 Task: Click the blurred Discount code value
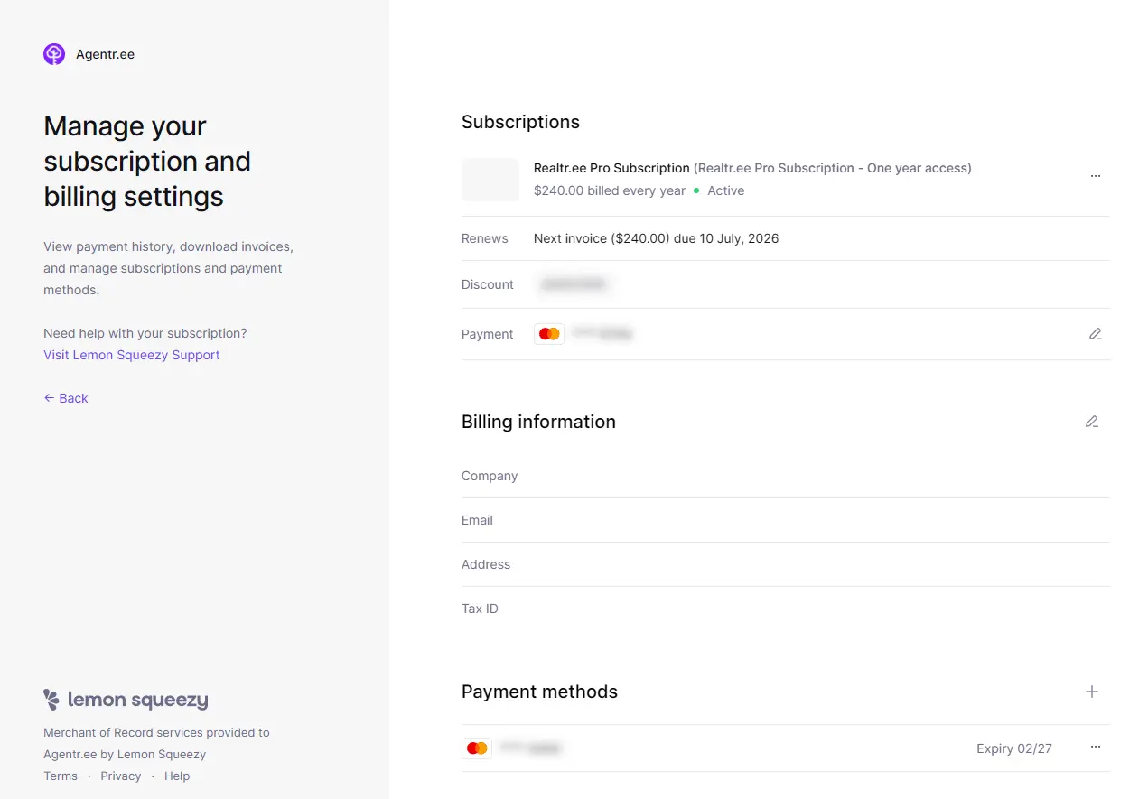573,283
